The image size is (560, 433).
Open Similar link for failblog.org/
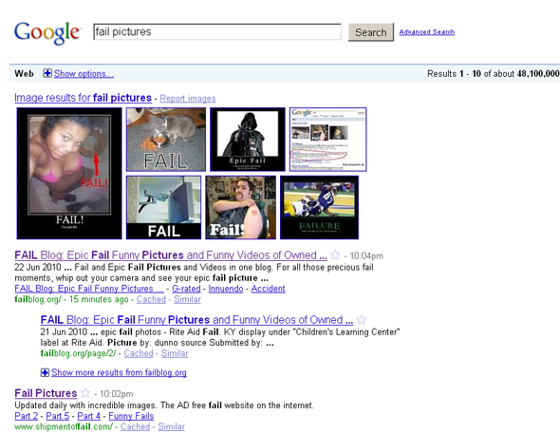(187, 299)
